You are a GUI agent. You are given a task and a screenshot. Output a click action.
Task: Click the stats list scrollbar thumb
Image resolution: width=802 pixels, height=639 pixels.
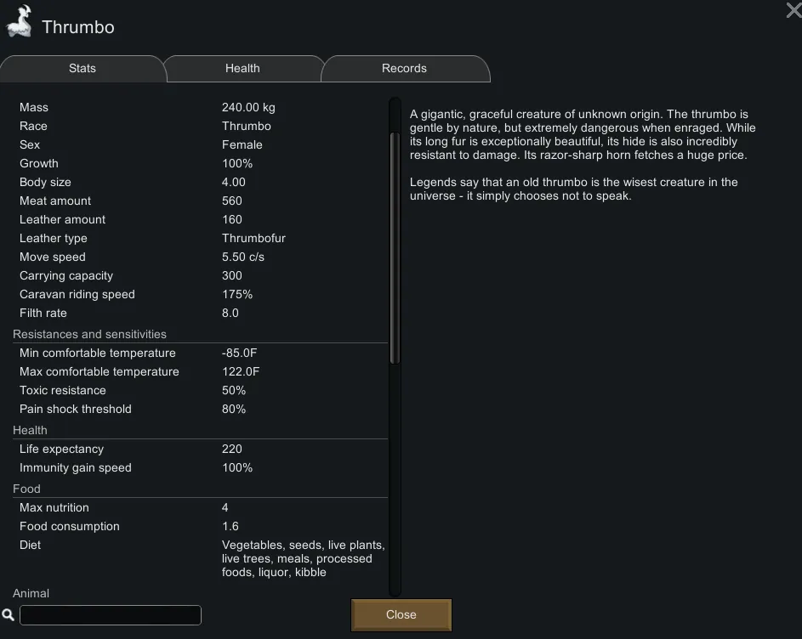click(395, 246)
